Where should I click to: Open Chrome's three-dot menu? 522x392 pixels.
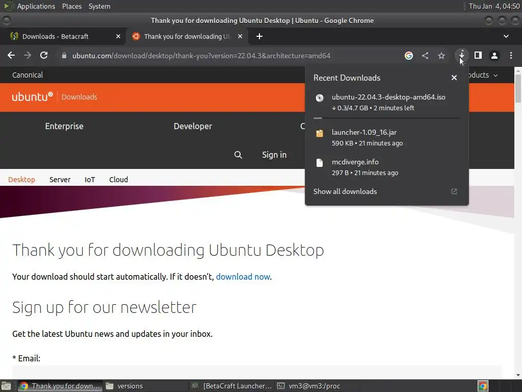[x=511, y=55]
